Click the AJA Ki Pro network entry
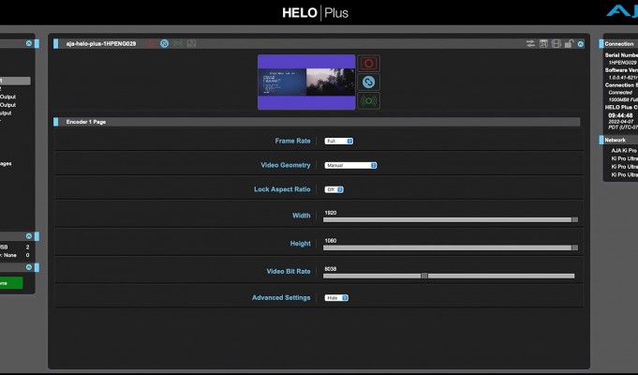Image resolution: width=638 pixels, height=375 pixels. click(624, 151)
